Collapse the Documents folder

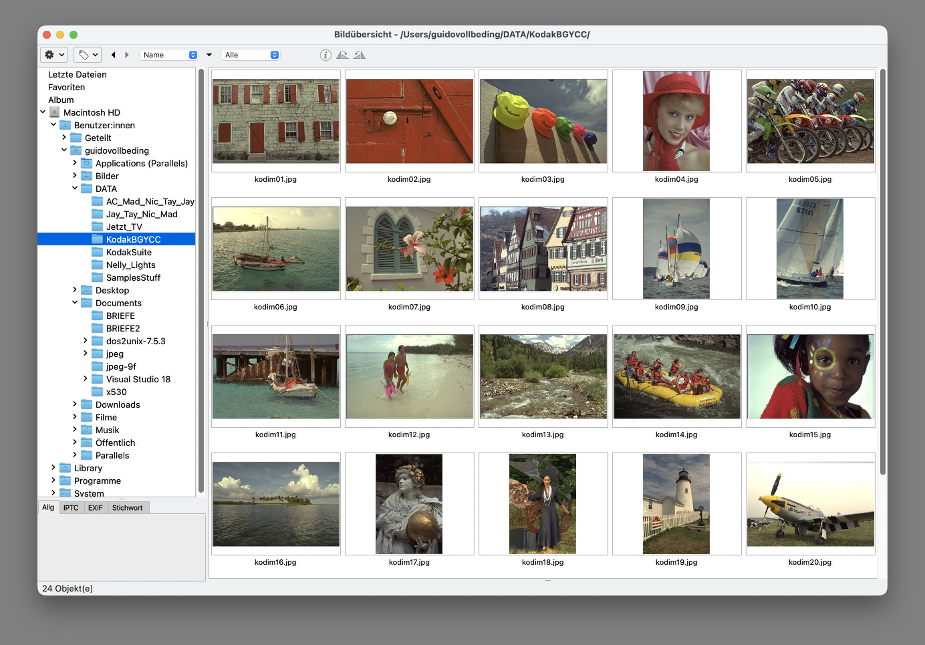(x=75, y=303)
